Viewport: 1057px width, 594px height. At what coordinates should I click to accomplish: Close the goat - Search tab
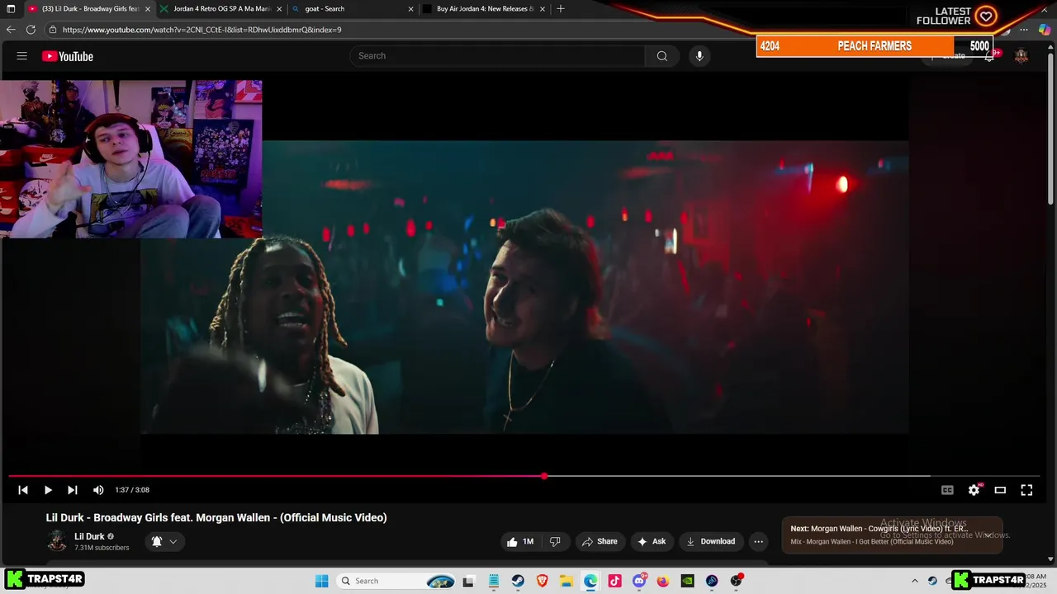pos(410,9)
